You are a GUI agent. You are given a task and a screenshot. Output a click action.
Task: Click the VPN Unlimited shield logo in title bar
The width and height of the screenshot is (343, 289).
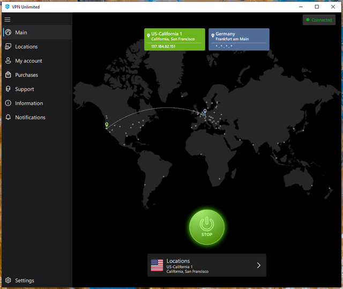(x=7, y=7)
